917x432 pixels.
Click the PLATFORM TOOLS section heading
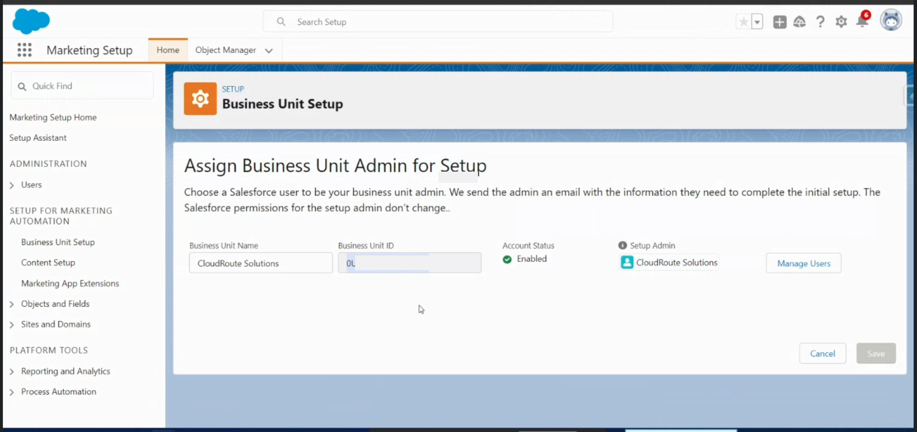click(49, 350)
